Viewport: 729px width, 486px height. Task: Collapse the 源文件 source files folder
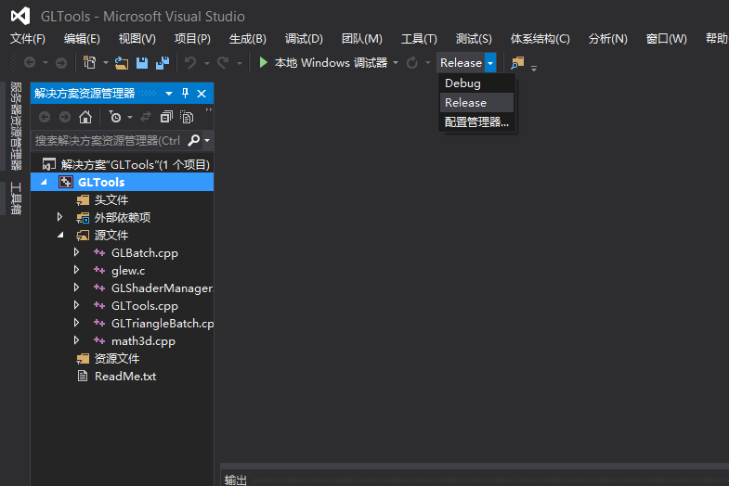[59, 236]
